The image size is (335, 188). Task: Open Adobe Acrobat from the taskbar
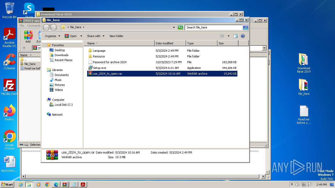click(83, 185)
